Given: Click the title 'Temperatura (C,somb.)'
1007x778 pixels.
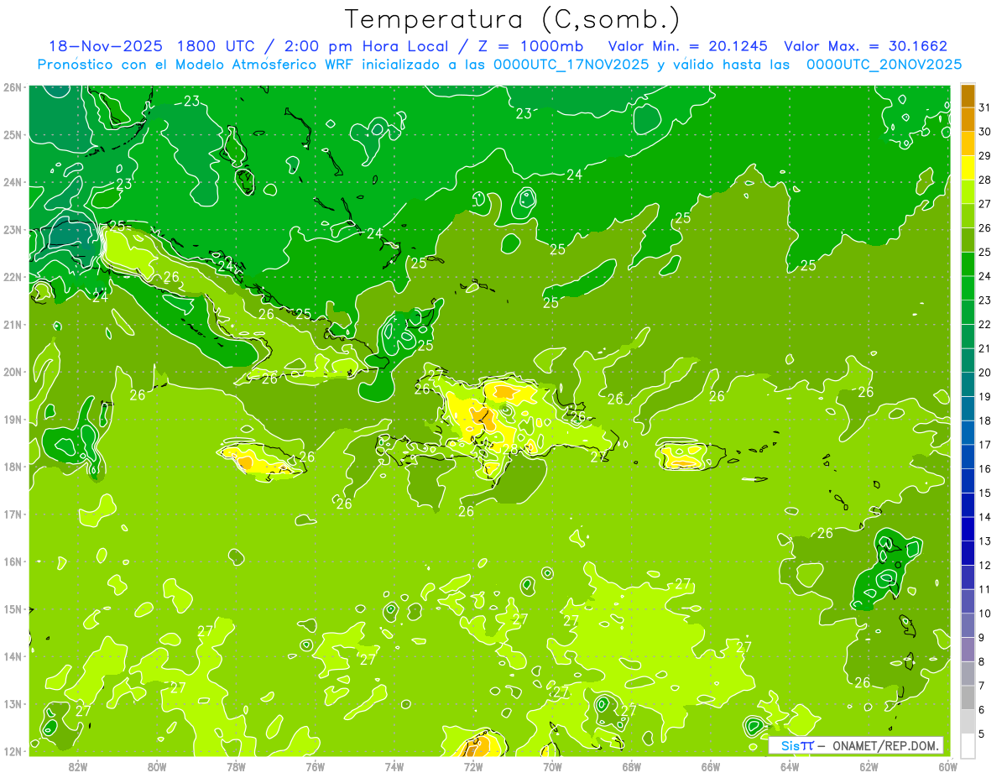Looking at the screenshot, I should 512,18.
